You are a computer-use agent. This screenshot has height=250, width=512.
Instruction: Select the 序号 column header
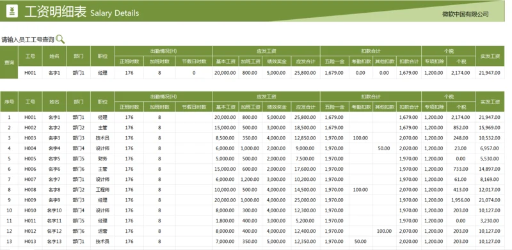tap(9, 102)
